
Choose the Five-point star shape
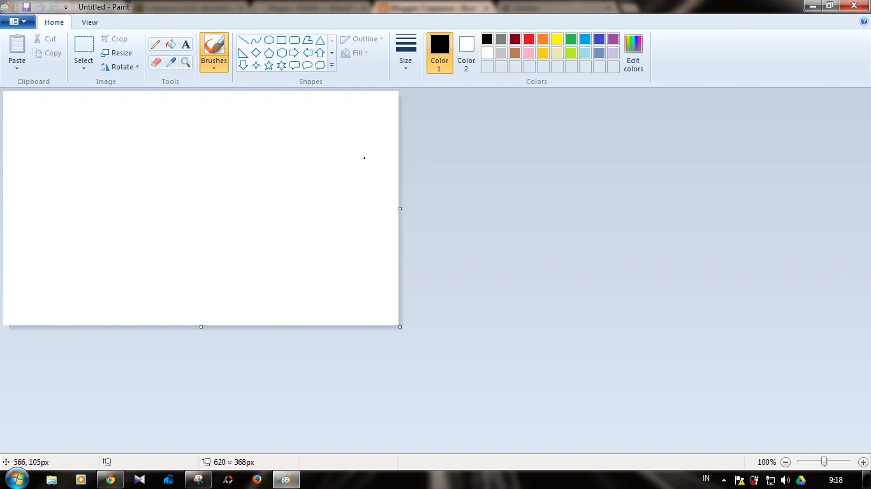coord(269,65)
